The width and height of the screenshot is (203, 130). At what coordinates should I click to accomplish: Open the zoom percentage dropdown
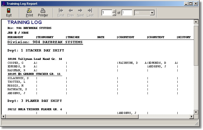tap(152, 13)
